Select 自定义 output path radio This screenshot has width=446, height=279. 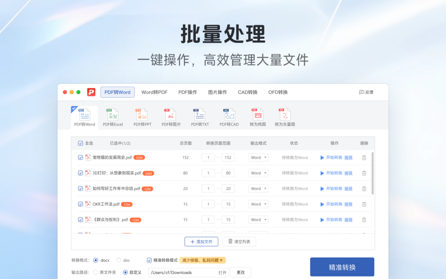(125, 272)
